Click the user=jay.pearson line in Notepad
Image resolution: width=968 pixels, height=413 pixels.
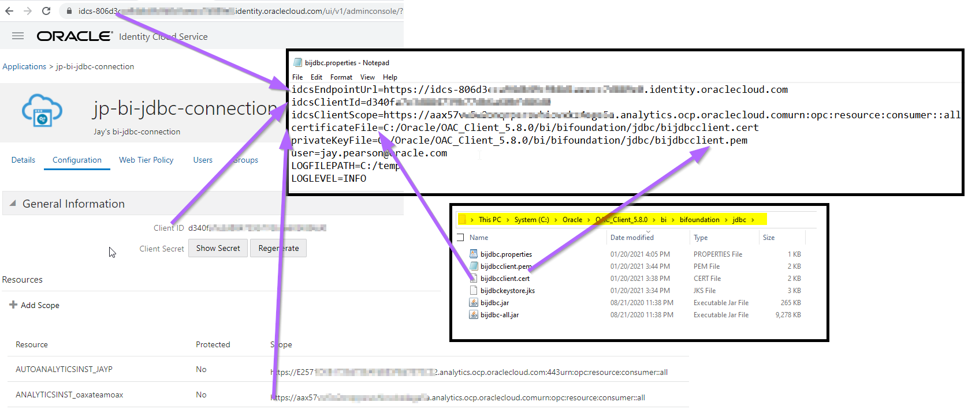[369, 153]
